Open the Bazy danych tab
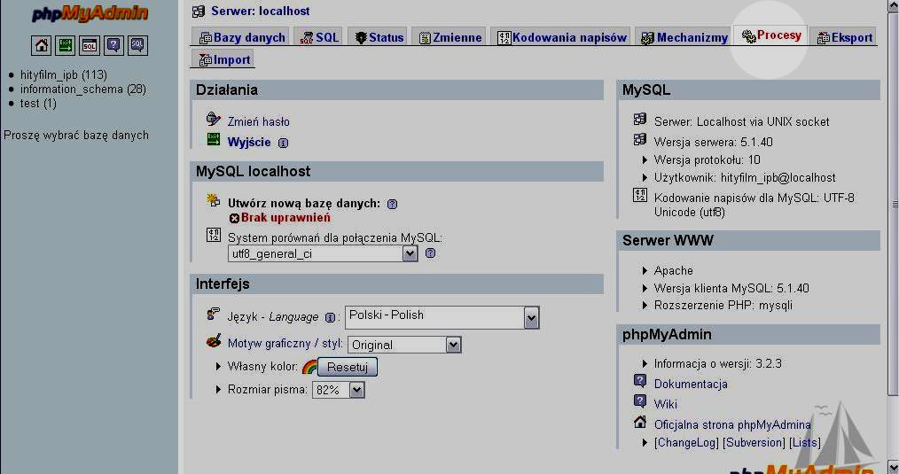Image resolution: width=899 pixels, height=474 pixels. point(240,37)
